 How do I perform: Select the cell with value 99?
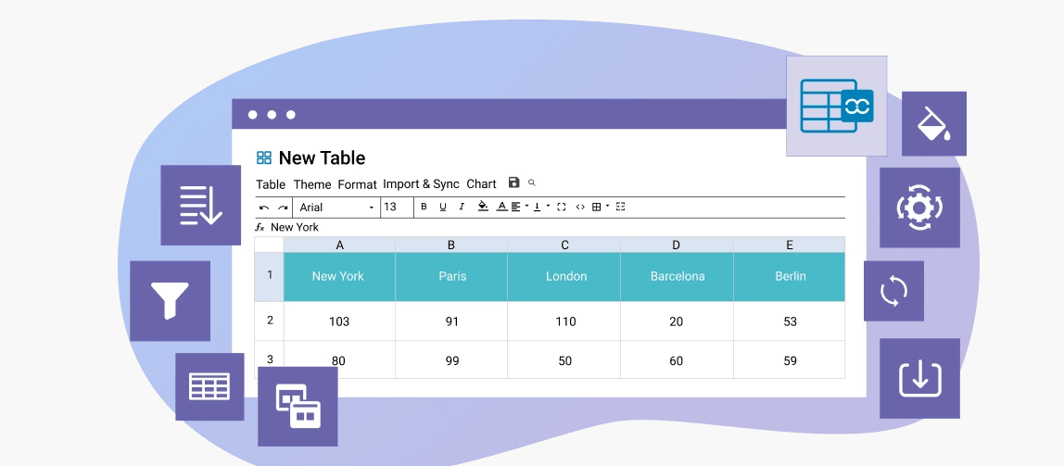(x=451, y=360)
